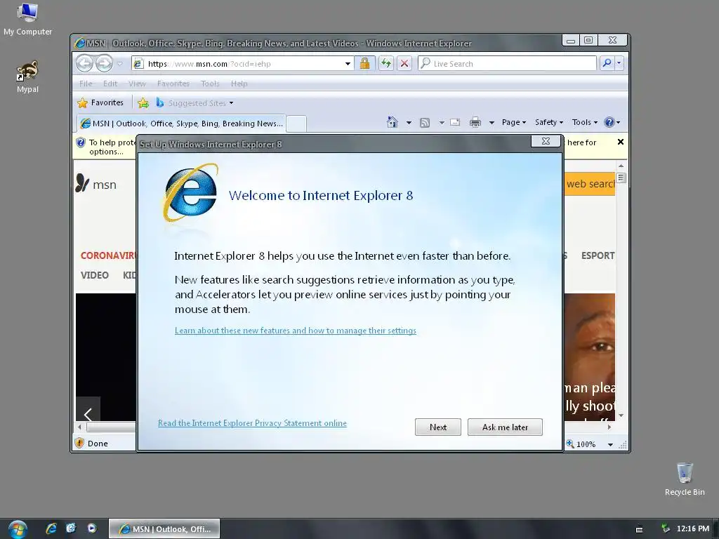Click the RSS feeds icon

tap(425, 122)
